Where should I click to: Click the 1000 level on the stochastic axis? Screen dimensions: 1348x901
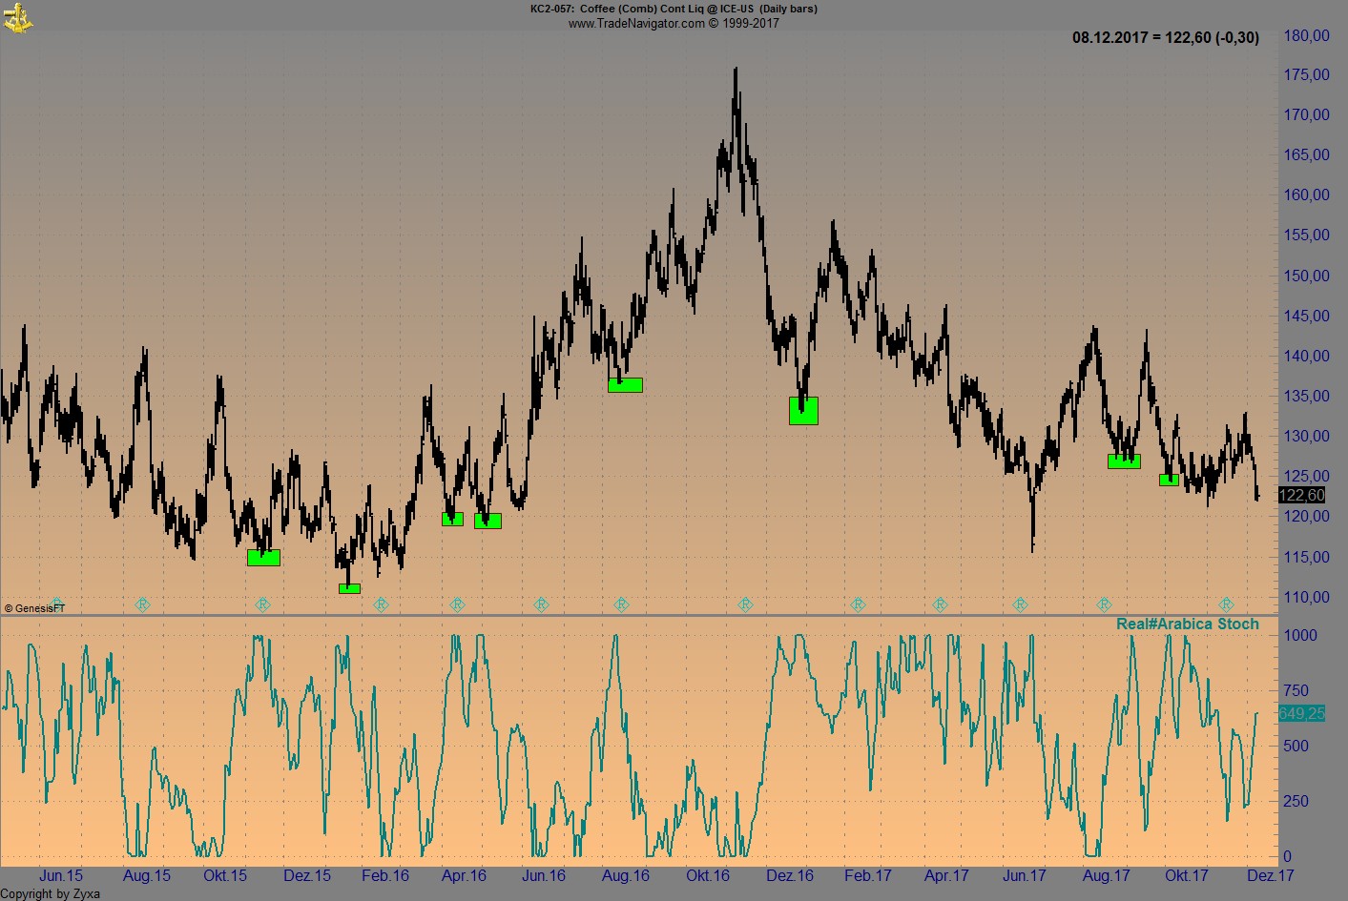tap(1301, 635)
